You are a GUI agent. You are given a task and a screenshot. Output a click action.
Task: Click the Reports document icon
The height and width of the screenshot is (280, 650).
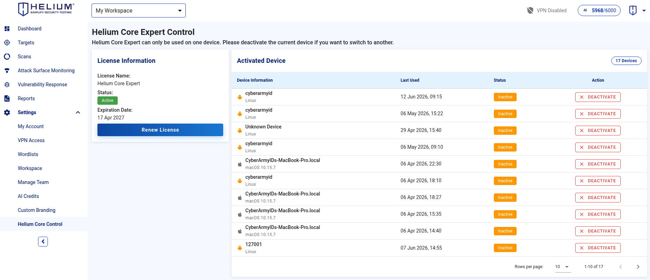coord(7,98)
